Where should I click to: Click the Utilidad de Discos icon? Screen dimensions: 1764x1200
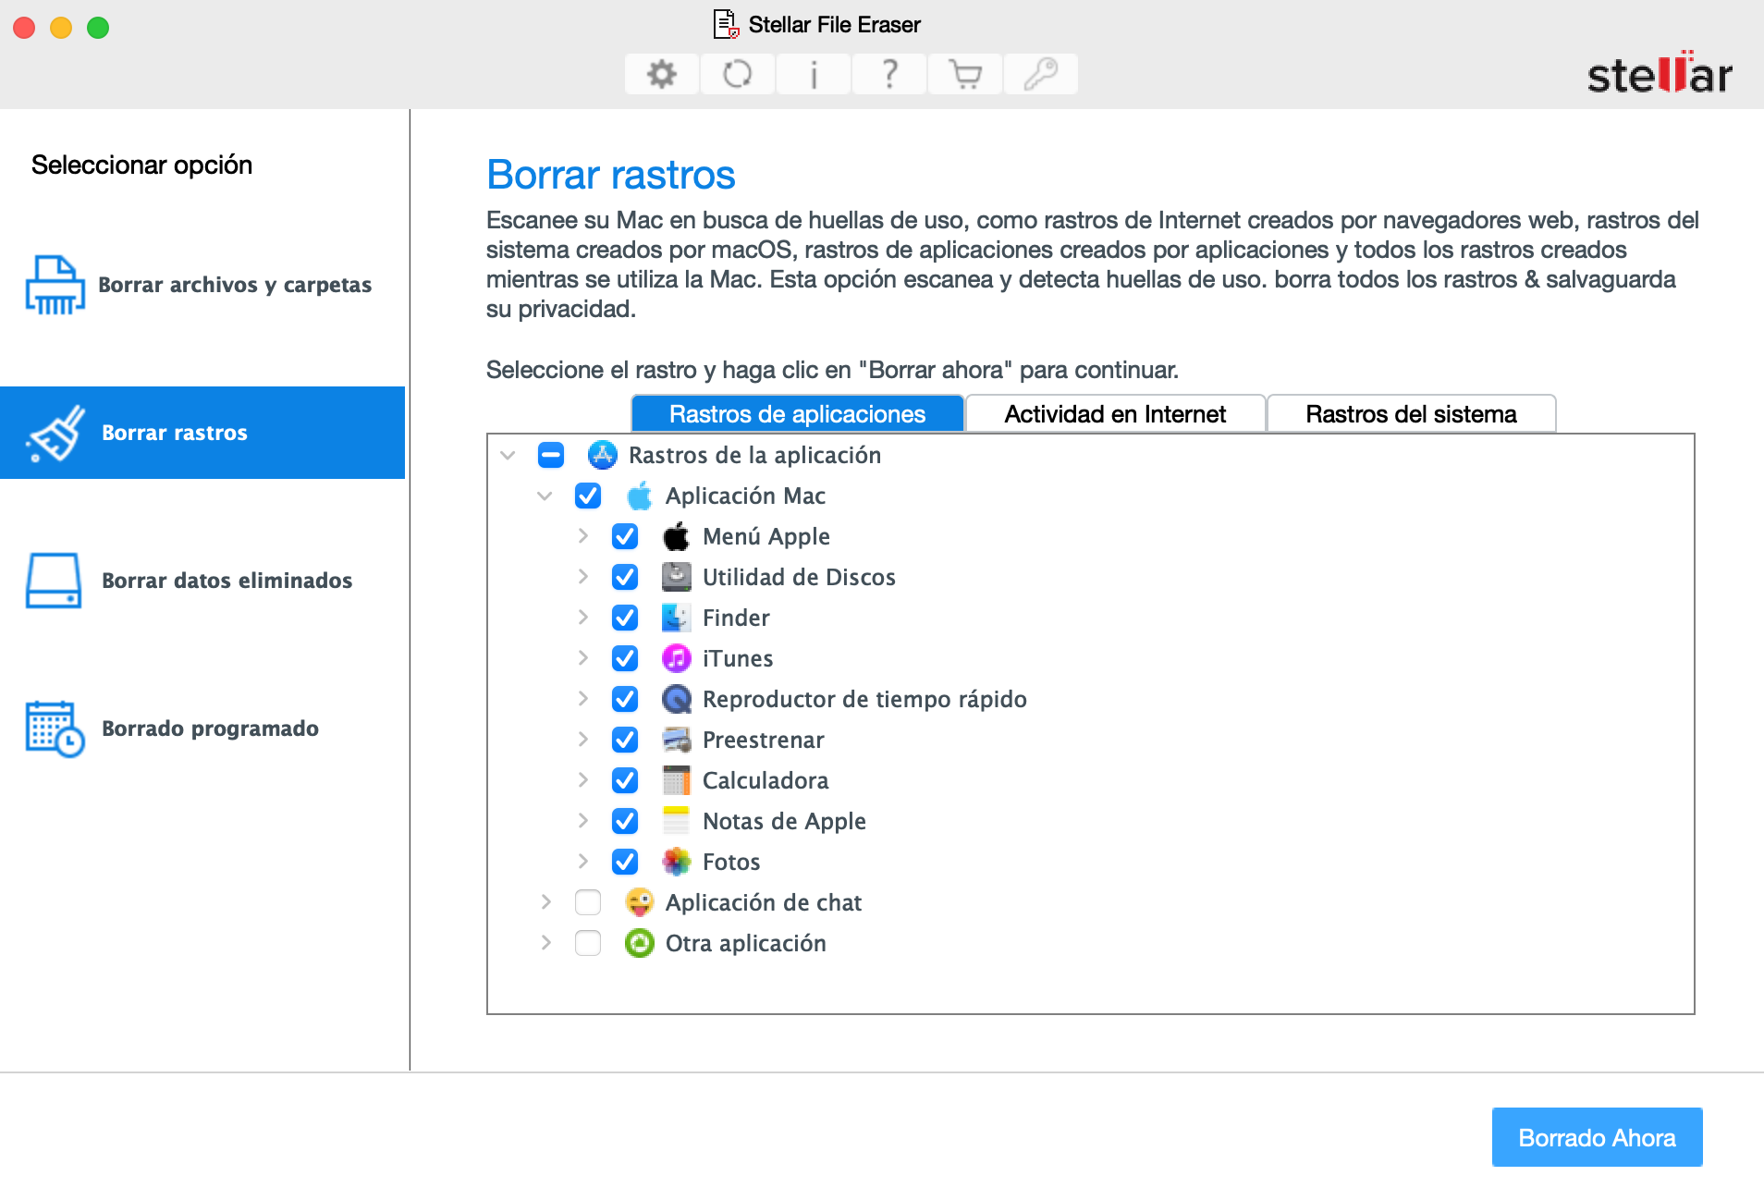coord(677,577)
